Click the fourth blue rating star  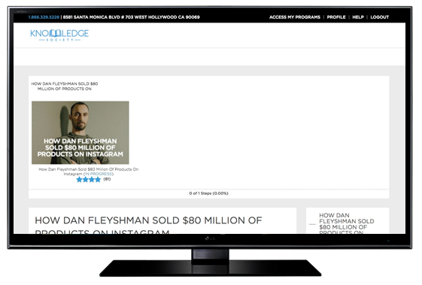coord(98,180)
